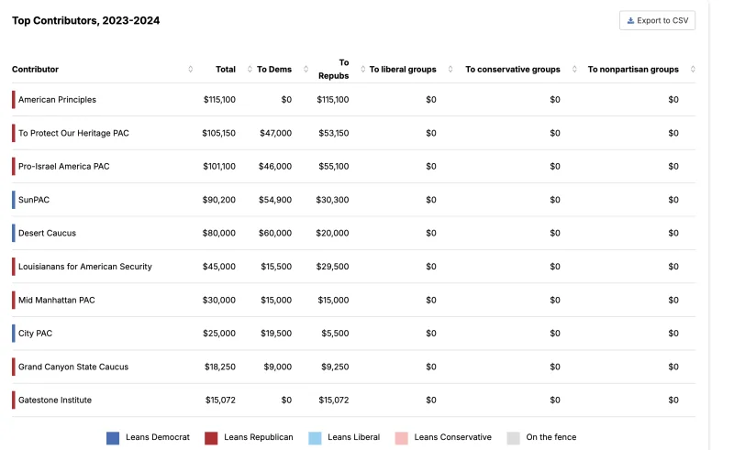The height and width of the screenshot is (450, 734).
Task: Sort by To Dems column arrows
Action: pyautogui.click(x=306, y=70)
